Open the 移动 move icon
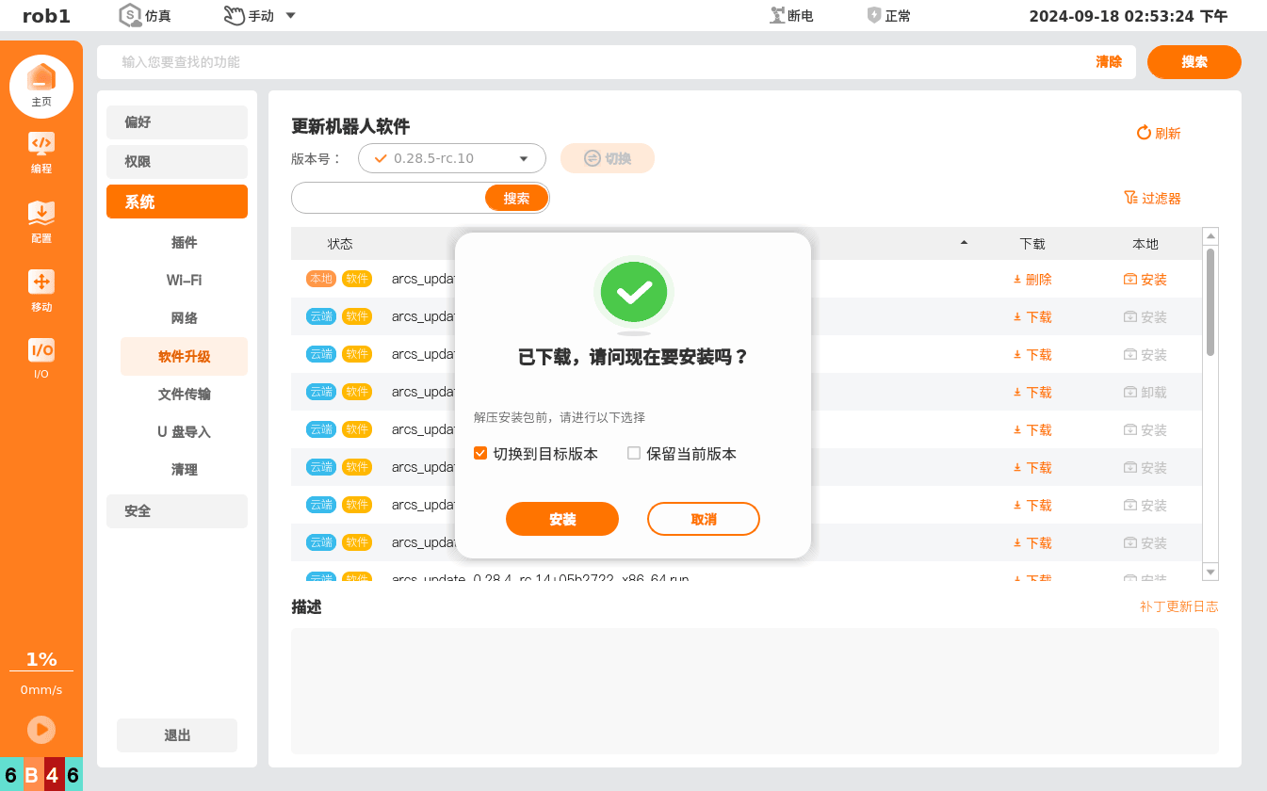This screenshot has height=791, width=1267. pyautogui.click(x=41, y=282)
